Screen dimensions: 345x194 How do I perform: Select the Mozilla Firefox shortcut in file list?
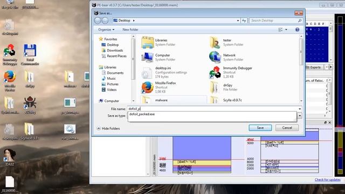tap(147, 87)
